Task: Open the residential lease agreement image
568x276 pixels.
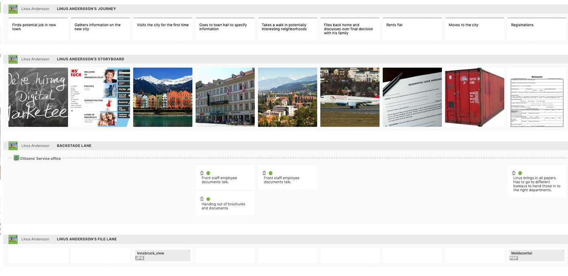Action: click(x=412, y=97)
